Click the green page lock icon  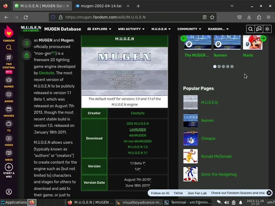coord(27,55)
